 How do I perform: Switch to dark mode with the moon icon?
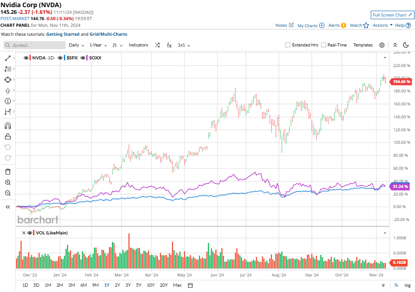click(405, 45)
